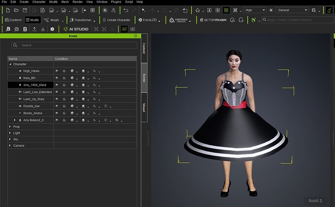Click the download arrow icon
Viewport: 335px width, 207px height.
43,29
